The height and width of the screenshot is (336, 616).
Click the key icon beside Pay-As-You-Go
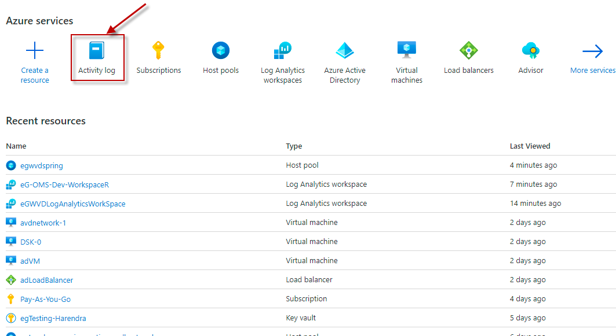click(11, 299)
